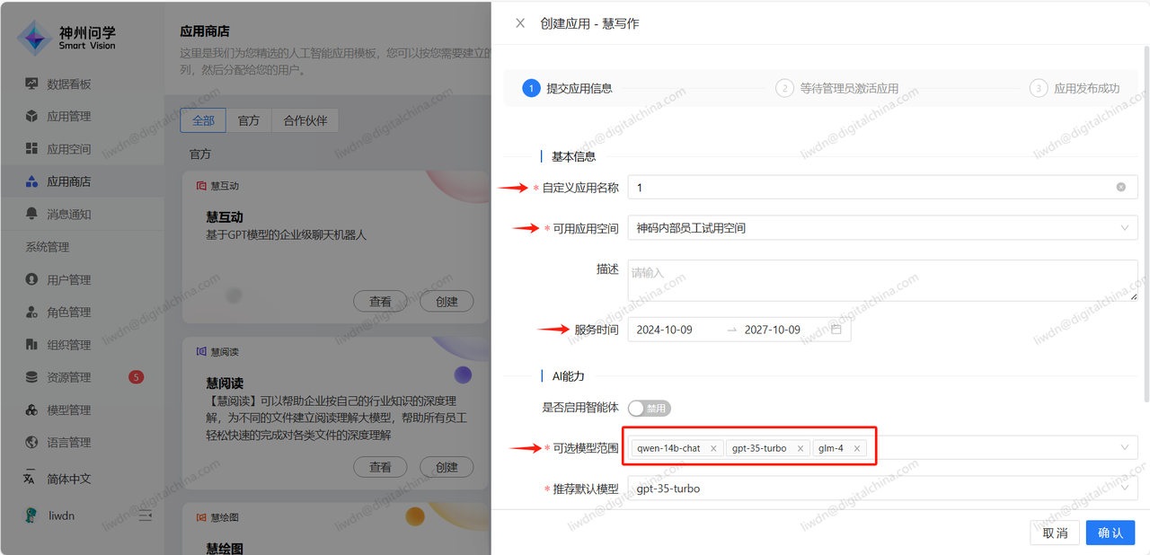This screenshot has width=1150, height=555.
Task: Toggle the 是否启用智能体 switch
Action: coord(650,408)
